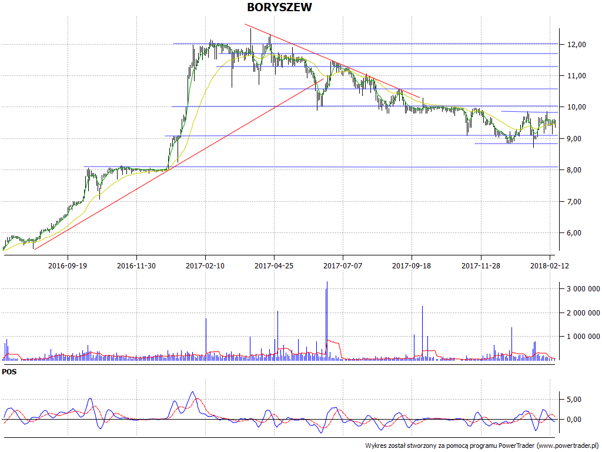
Task: Select the 10,00 price axis label
Action: click(577, 107)
